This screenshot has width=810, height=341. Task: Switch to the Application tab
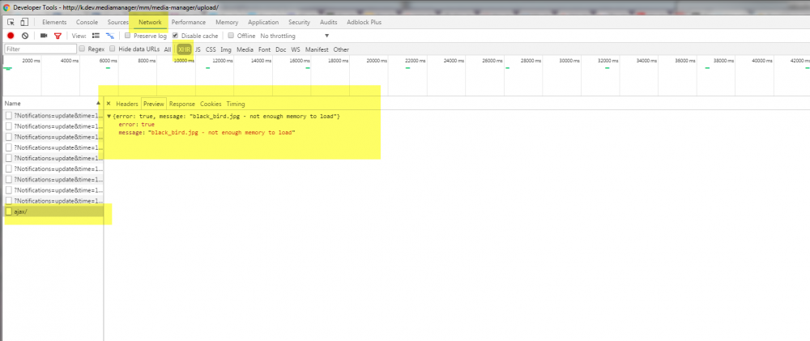(x=263, y=22)
